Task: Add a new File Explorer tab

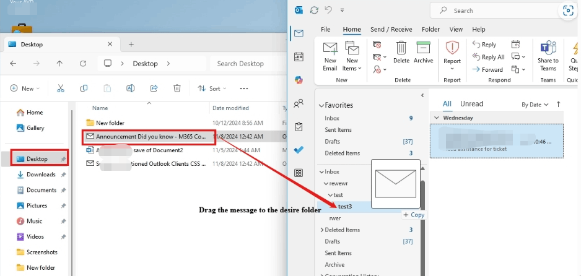Action: [131, 45]
